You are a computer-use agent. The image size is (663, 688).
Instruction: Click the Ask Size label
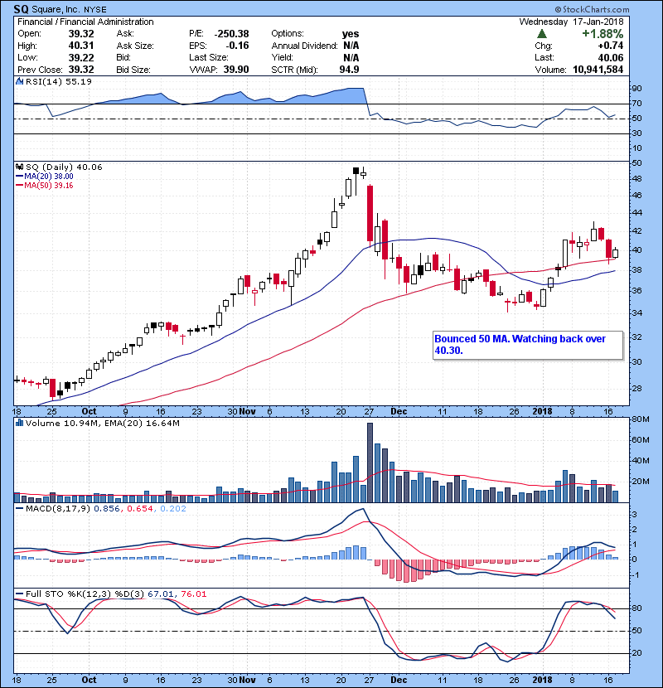(135, 46)
